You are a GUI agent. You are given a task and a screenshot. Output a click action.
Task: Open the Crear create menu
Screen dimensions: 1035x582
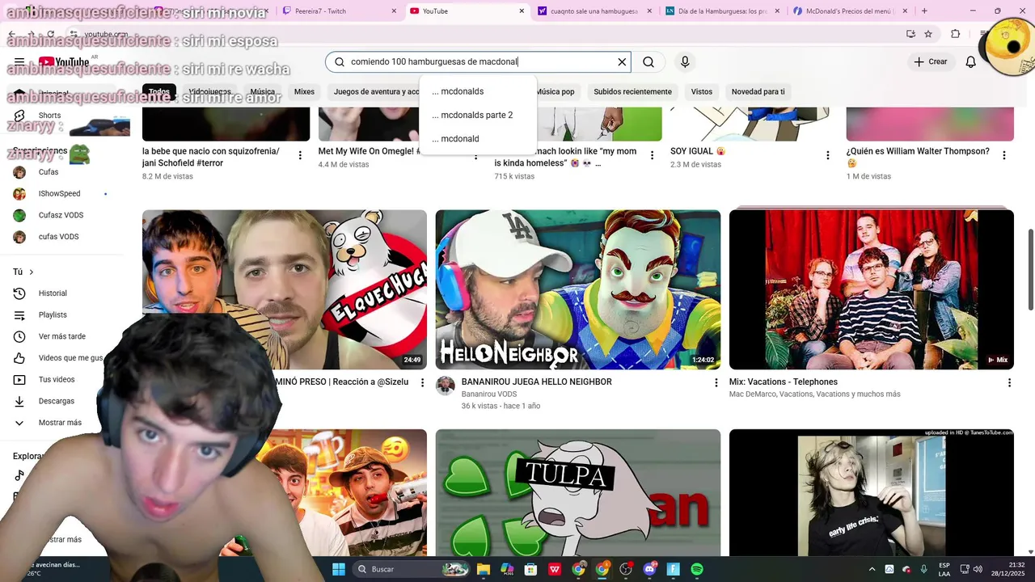click(x=931, y=61)
